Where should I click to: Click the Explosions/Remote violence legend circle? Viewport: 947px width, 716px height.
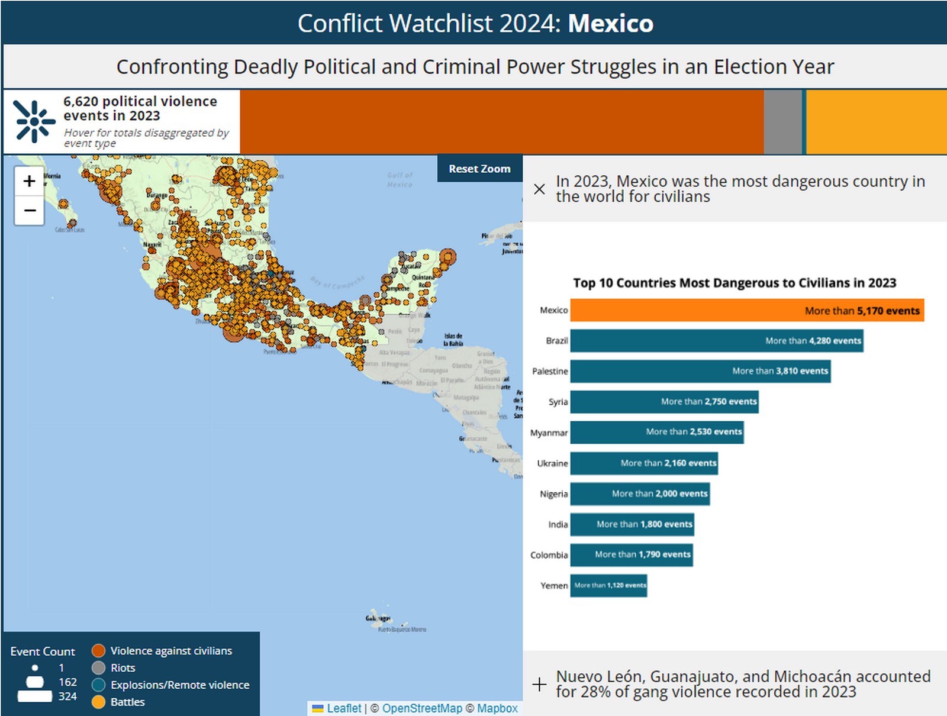pos(99,685)
